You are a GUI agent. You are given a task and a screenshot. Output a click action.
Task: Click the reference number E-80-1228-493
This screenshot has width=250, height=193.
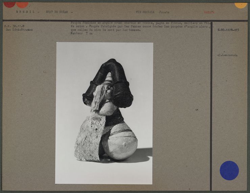tap(228, 30)
